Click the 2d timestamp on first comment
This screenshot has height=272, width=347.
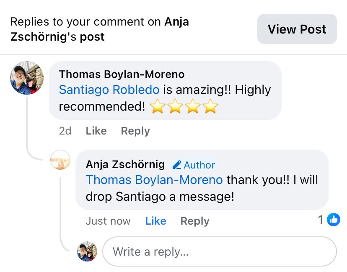click(x=65, y=131)
